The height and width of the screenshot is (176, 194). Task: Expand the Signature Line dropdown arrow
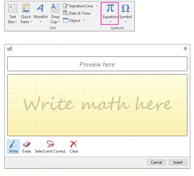tap(97, 6)
